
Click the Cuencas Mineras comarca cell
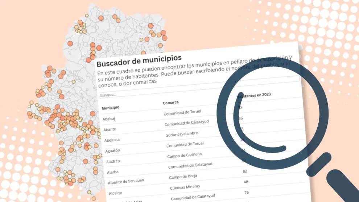185,188
